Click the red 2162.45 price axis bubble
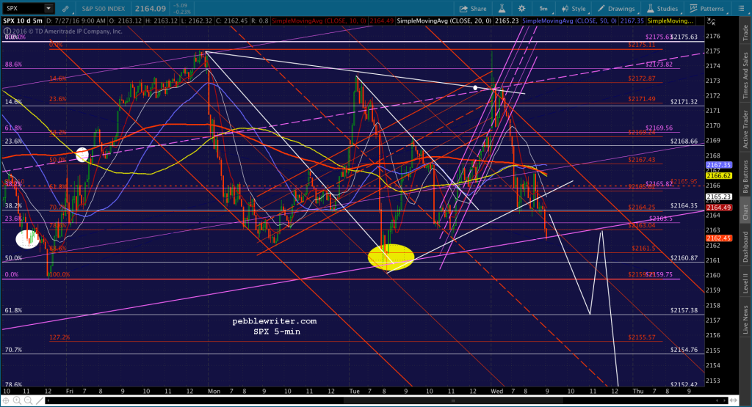Screen dimensions: 752x407 click(718, 238)
